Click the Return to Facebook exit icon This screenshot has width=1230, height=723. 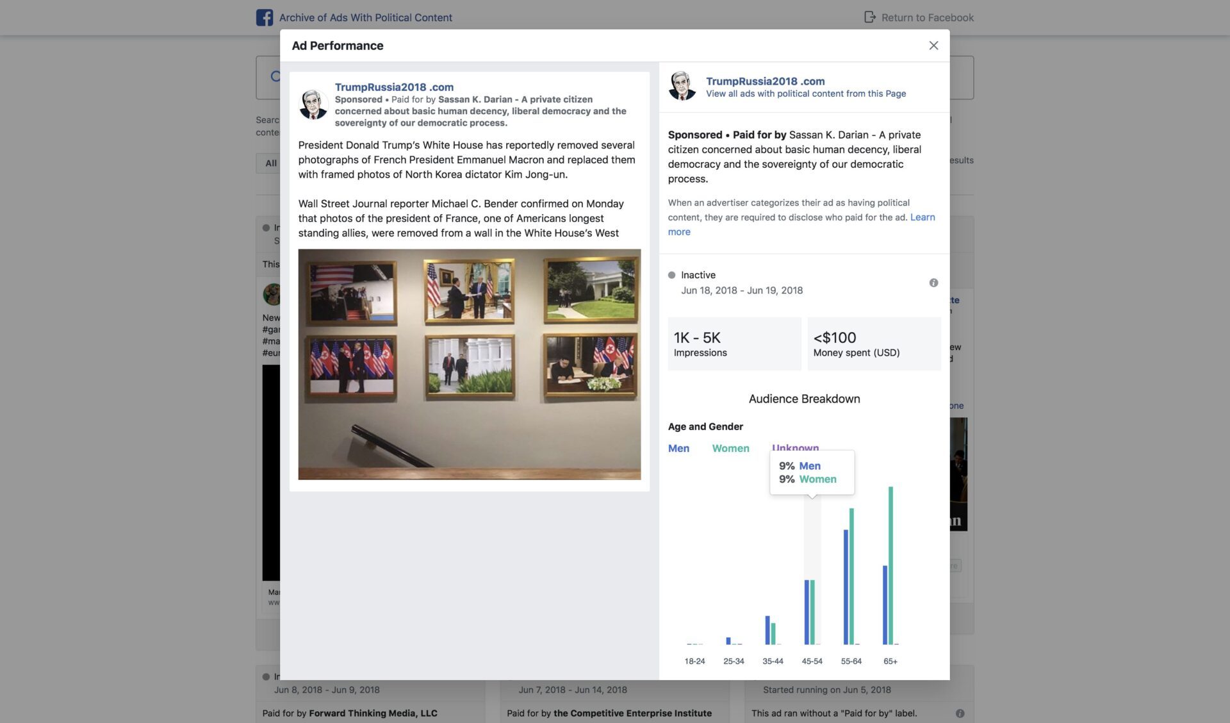(x=869, y=17)
